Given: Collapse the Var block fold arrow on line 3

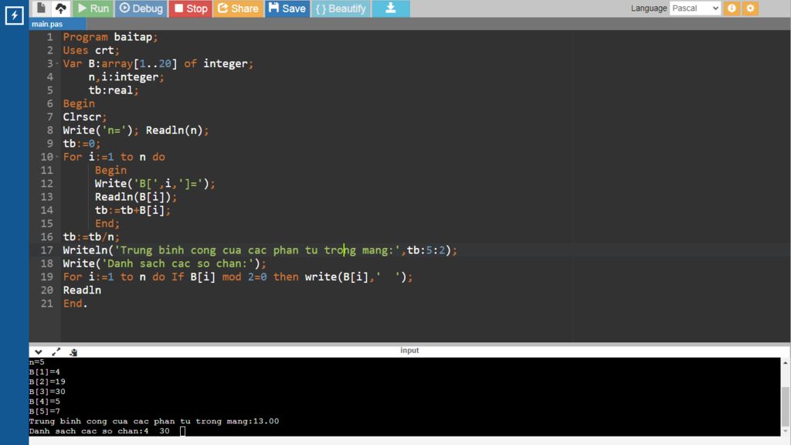Looking at the screenshot, I should pyautogui.click(x=57, y=63).
